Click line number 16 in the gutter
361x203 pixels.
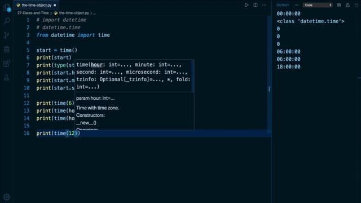point(27,133)
